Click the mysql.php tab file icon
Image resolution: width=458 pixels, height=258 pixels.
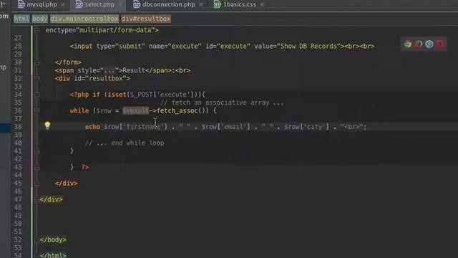coord(21,4)
